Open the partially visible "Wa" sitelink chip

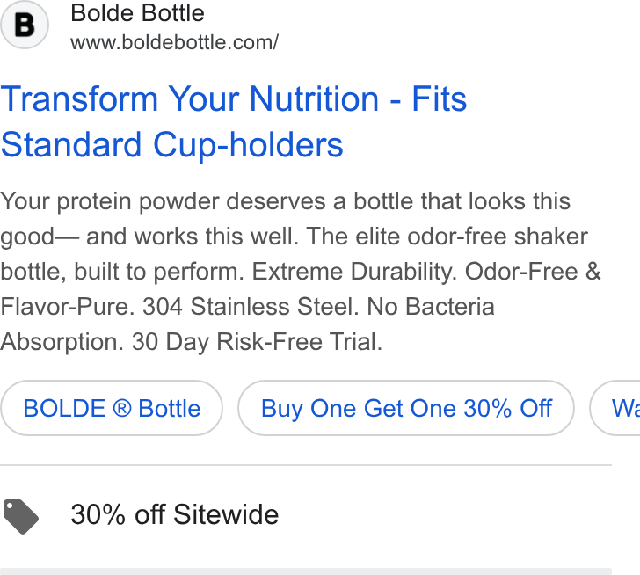coord(615,408)
